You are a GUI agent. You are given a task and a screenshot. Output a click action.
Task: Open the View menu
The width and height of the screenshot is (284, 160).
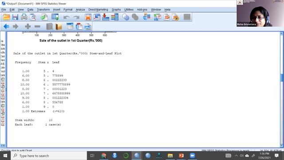click(21, 10)
